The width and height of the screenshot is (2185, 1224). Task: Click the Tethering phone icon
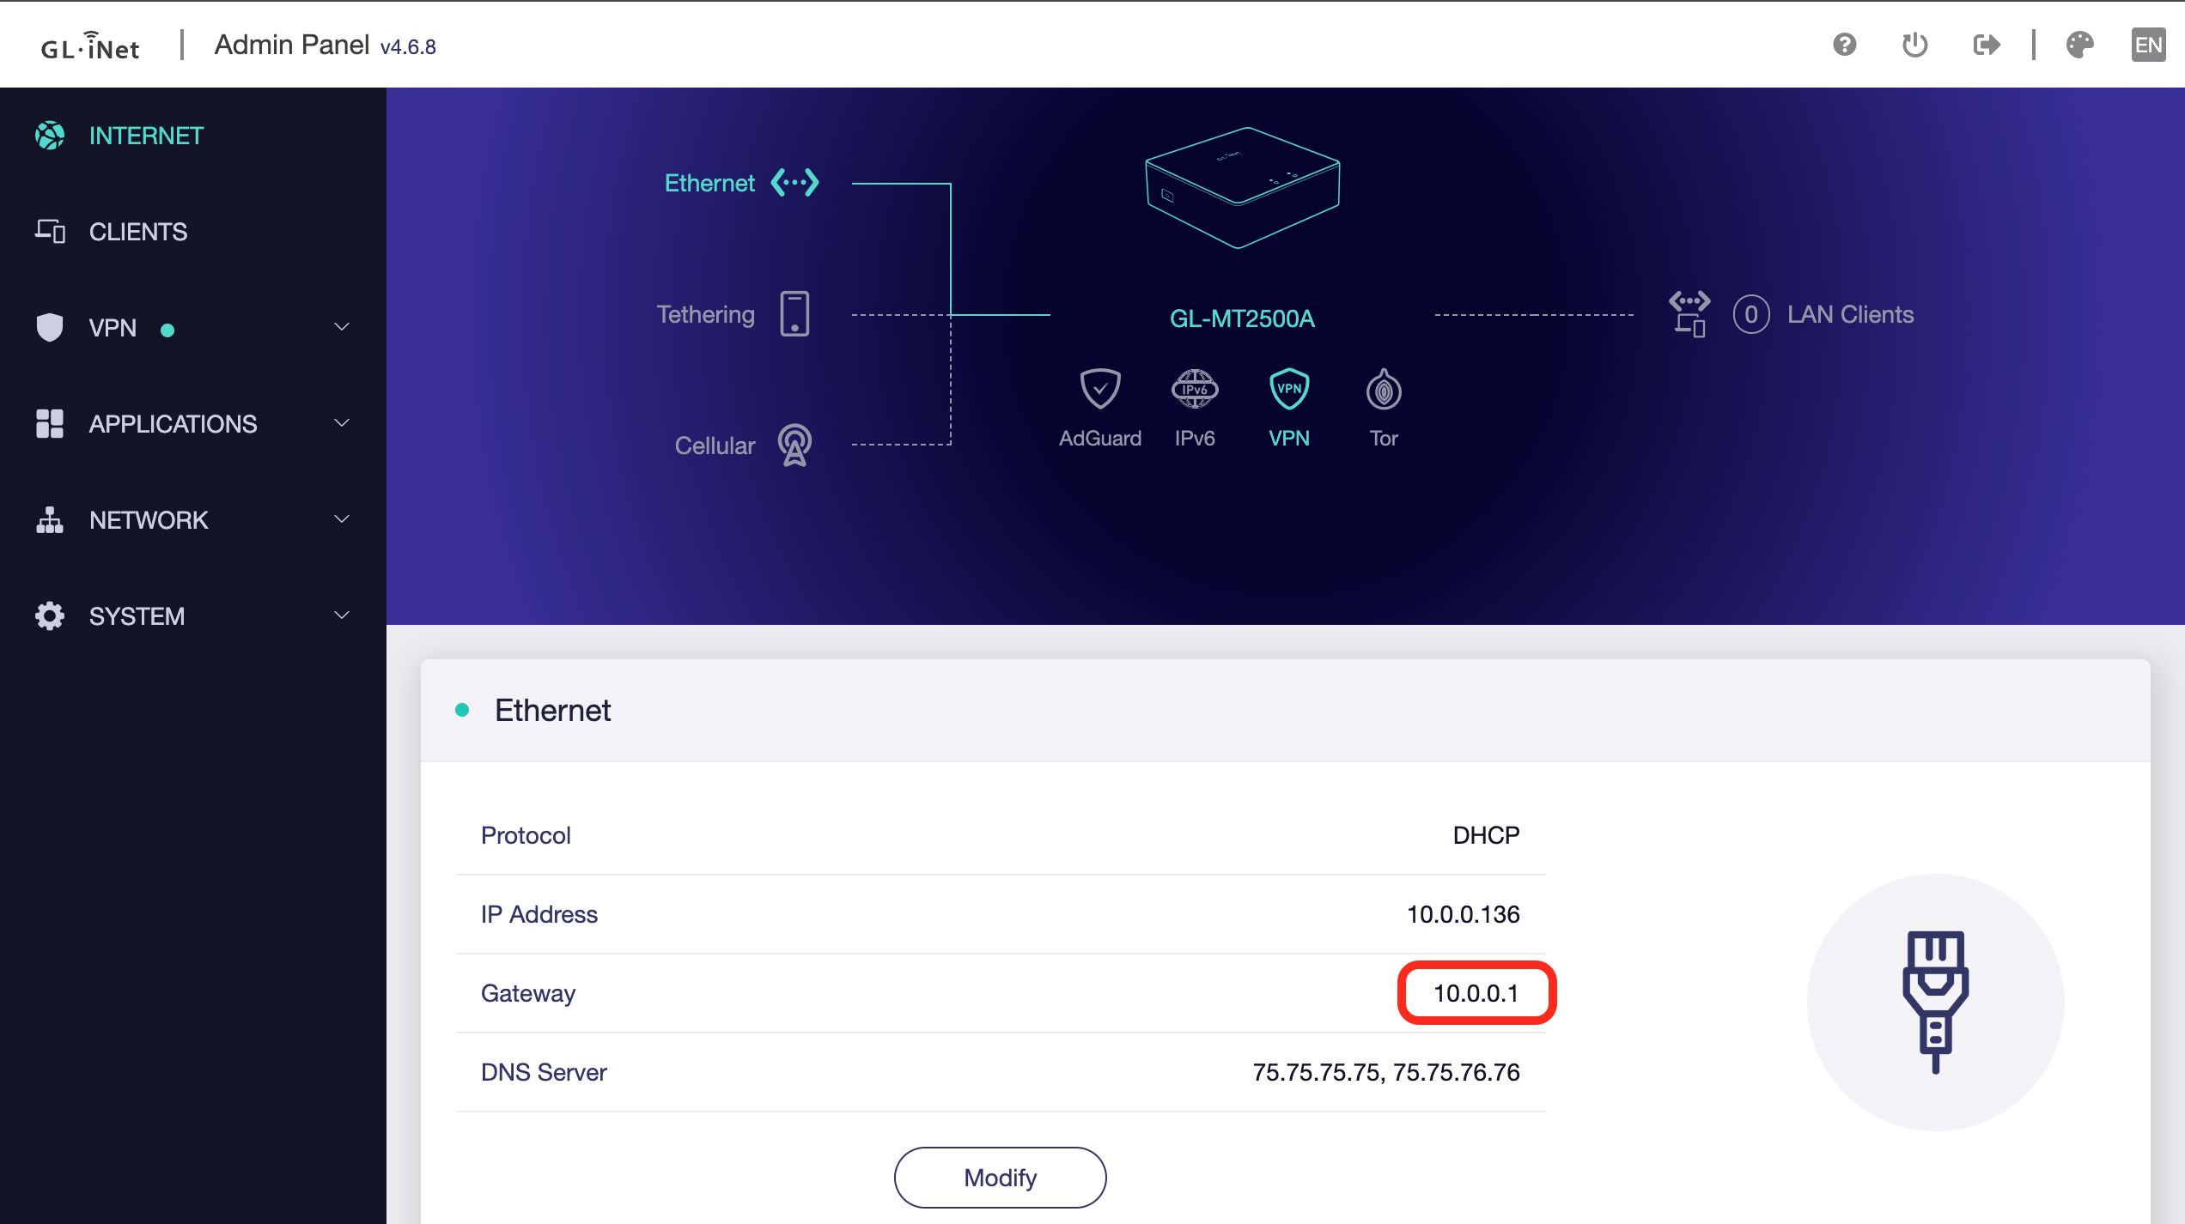click(794, 313)
